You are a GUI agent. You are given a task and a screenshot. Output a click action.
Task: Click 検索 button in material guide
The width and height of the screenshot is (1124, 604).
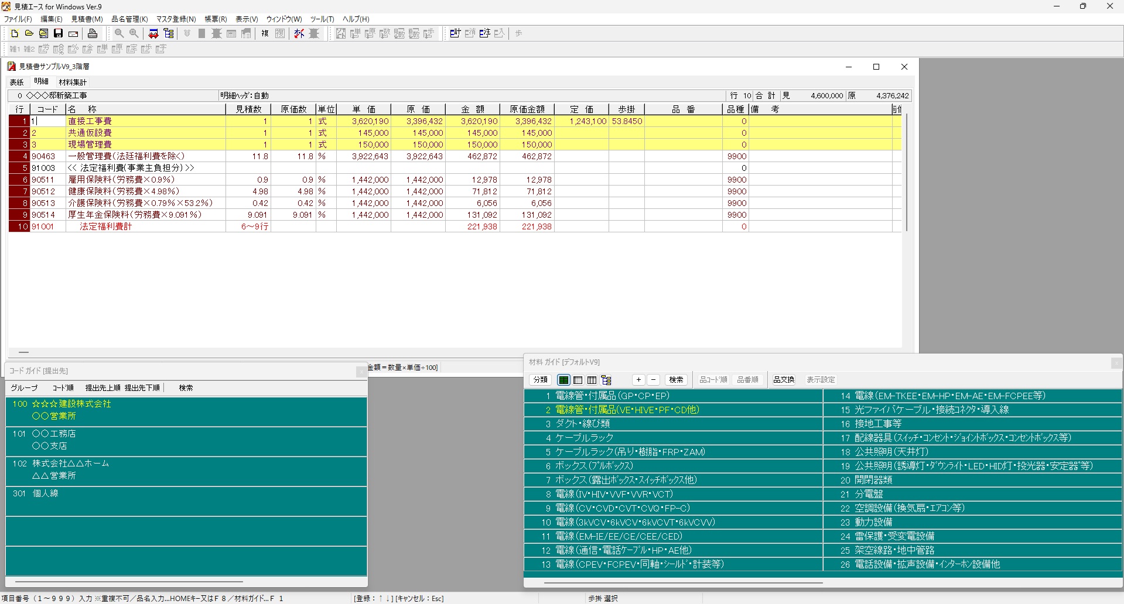click(676, 380)
